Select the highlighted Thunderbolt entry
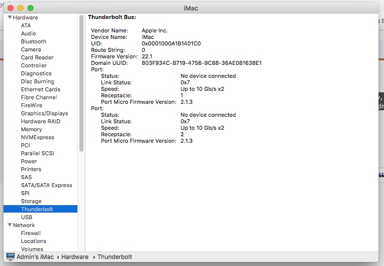 (40, 209)
